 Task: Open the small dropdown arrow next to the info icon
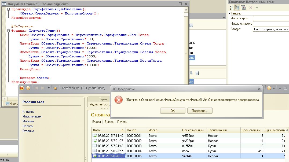(274, 89)
